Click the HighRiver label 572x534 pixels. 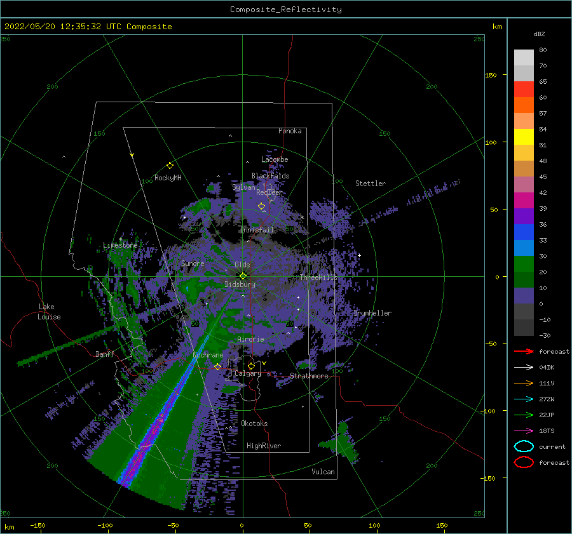[x=264, y=446]
